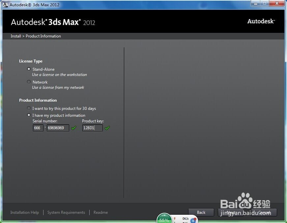Select the Stand-Alone license option

(29, 69)
